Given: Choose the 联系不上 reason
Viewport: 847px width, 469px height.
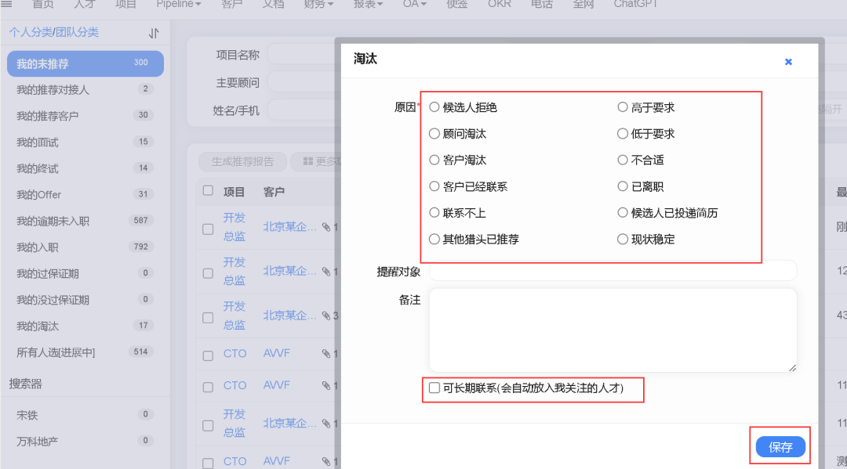Looking at the screenshot, I should click(x=434, y=213).
